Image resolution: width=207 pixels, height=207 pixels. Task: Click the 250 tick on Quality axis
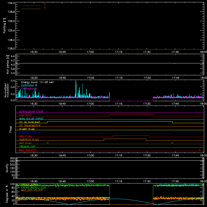click(x=12, y=161)
